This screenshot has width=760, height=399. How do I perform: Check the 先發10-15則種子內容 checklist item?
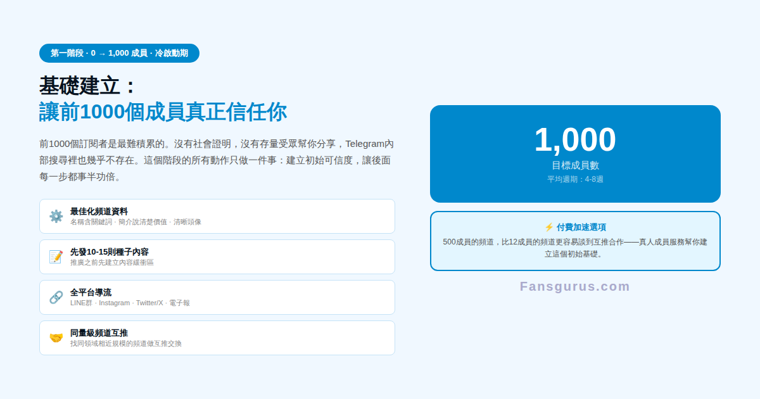tap(217, 256)
